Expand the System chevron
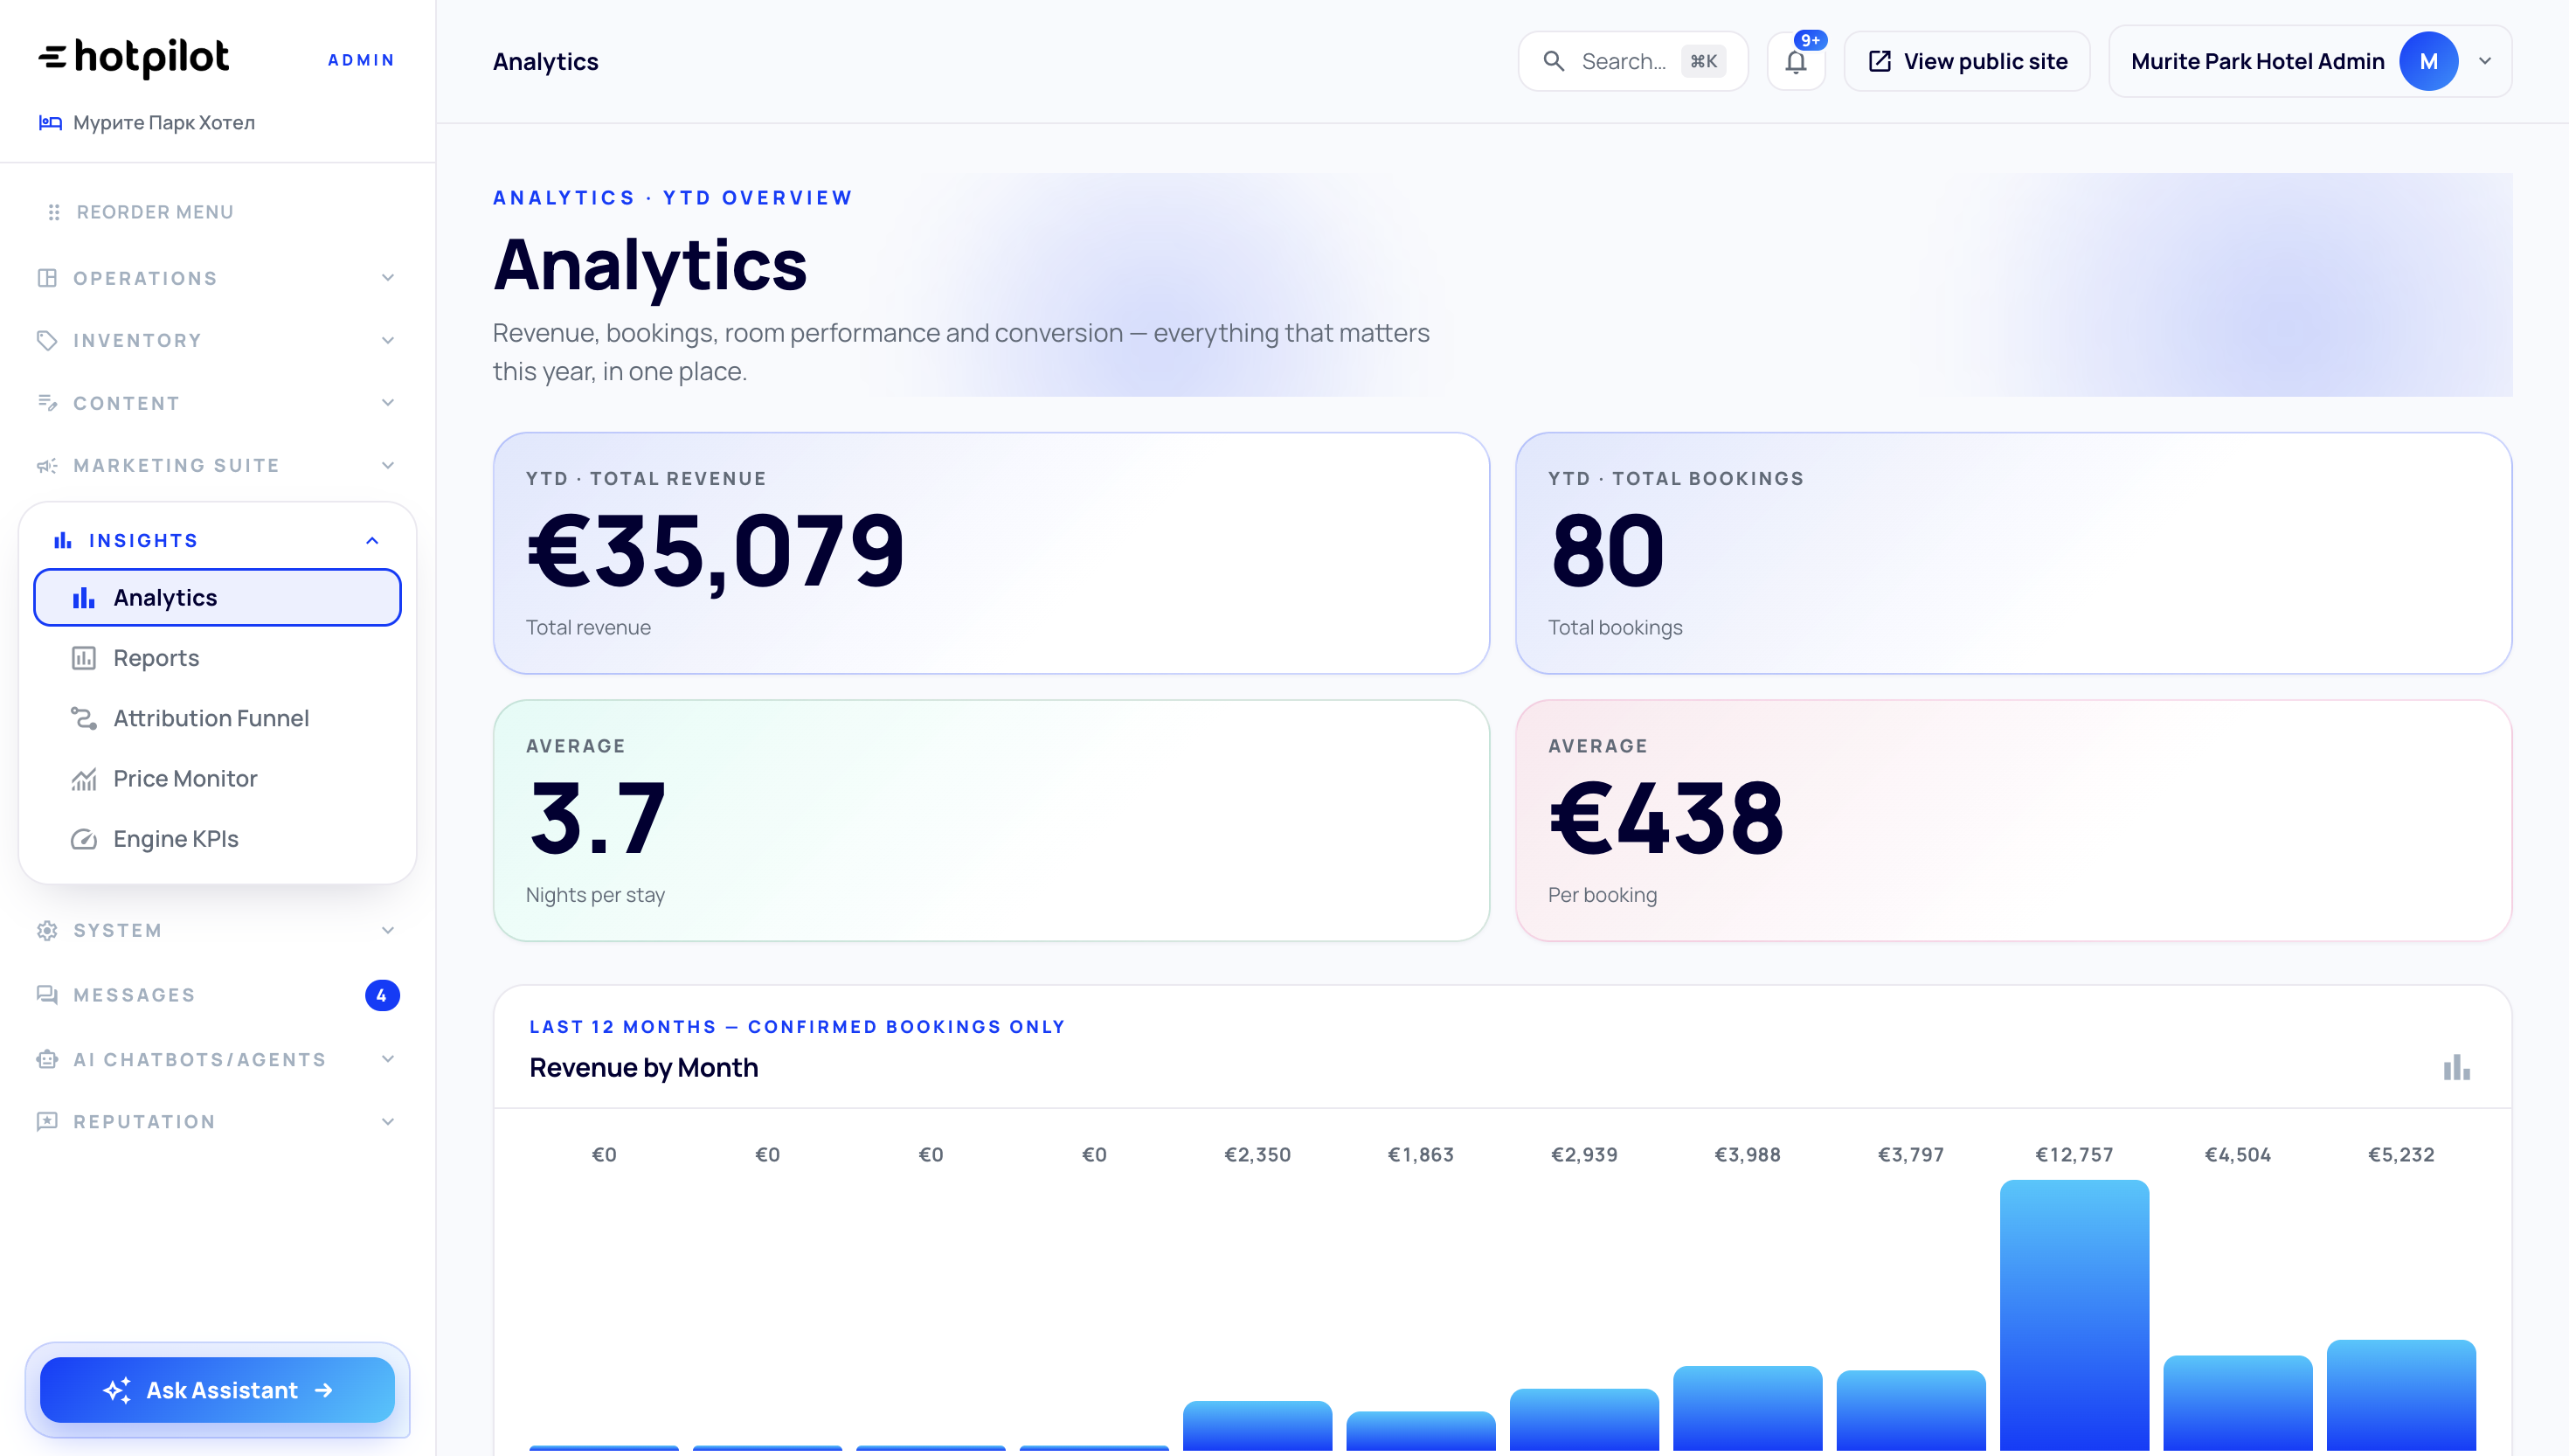Screen dimensions: 2569x1456 388,930
